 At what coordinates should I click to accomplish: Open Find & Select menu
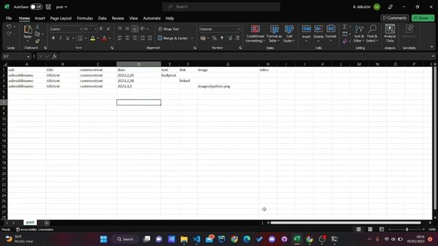pos(372,33)
